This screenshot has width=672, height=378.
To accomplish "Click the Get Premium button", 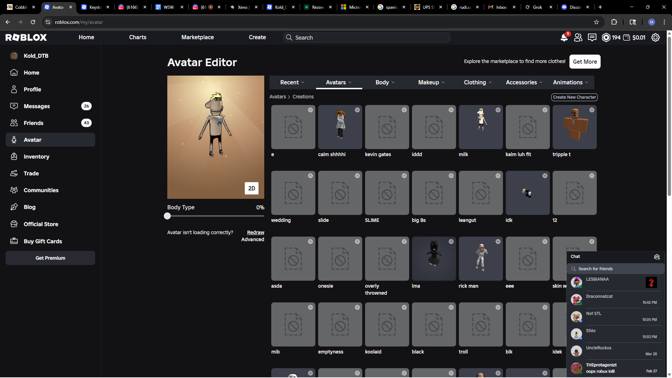I will pos(50,258).
